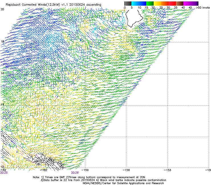
Task: Select the '45' legend speed label
Action: pyautogui.click(x=190, y=8)
